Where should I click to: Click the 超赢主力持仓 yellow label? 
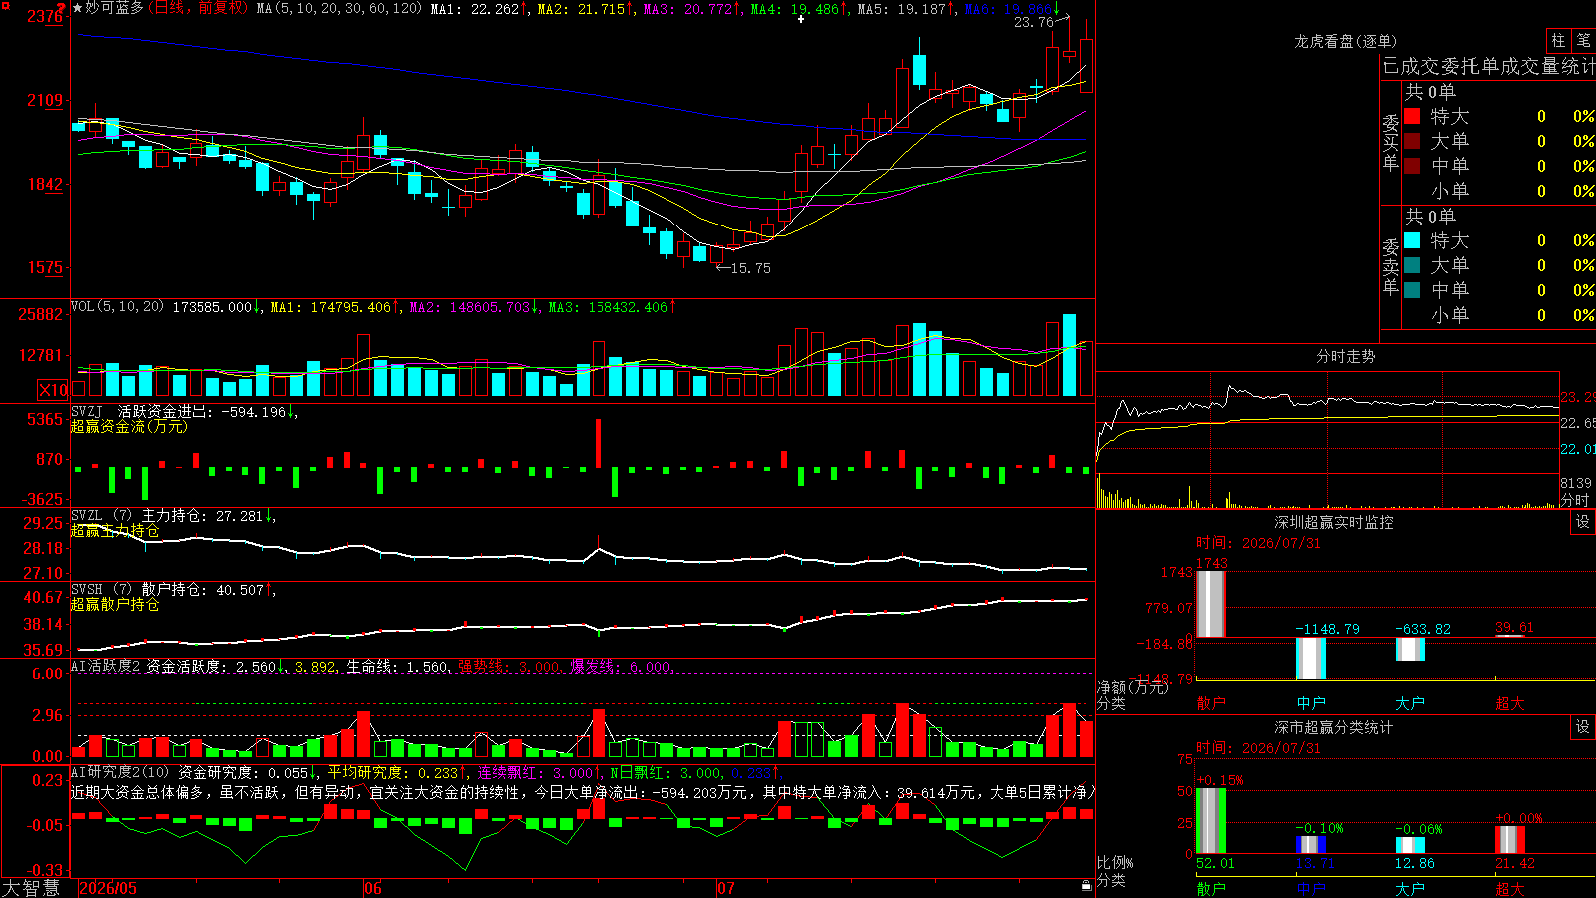(x=115, y=530)
